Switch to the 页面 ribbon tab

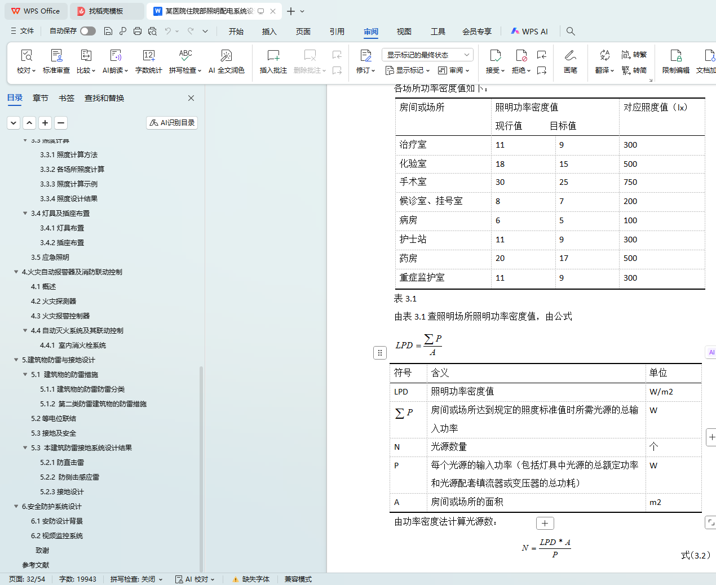tap(303, 32)
